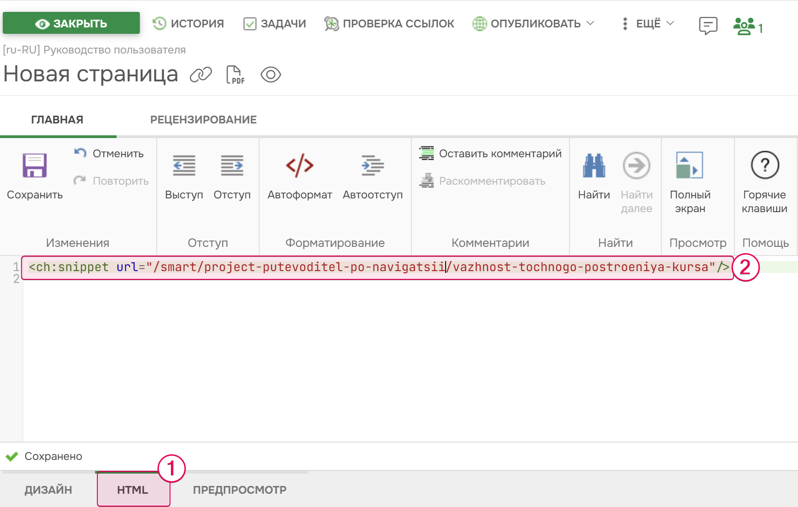Switch to the Дизайн view tab
The image size is (798, 507).
48,490
